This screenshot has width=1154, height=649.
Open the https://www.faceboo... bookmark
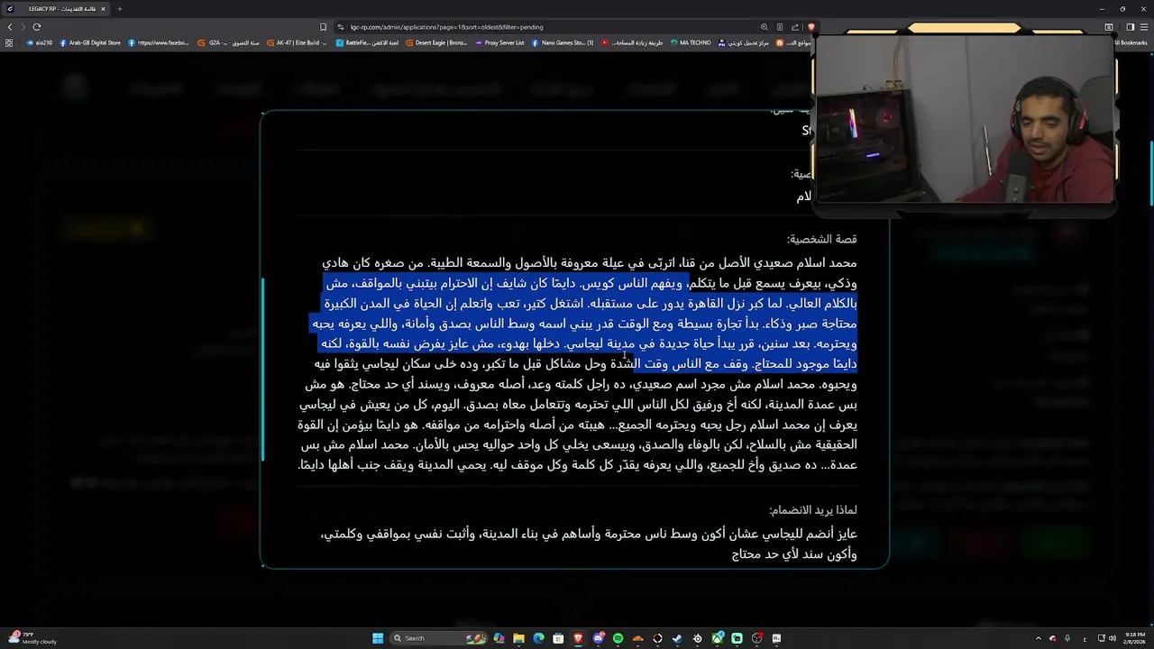(x=159, y=42)
